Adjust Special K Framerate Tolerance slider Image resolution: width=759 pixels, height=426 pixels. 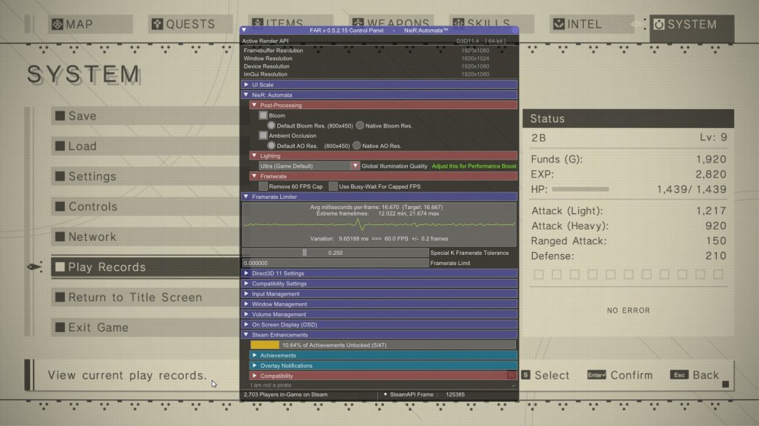tap(336, 253)
